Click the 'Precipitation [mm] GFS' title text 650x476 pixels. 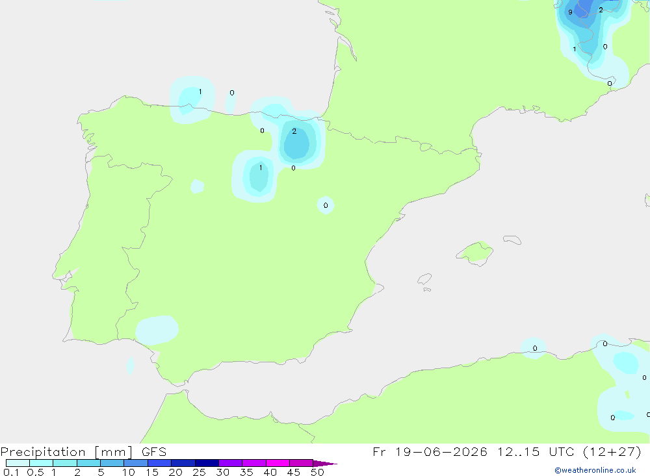[83, 452]
